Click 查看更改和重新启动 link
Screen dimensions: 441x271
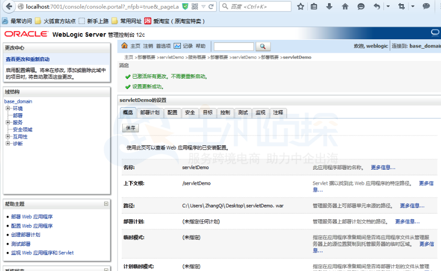tap(27, 59)
